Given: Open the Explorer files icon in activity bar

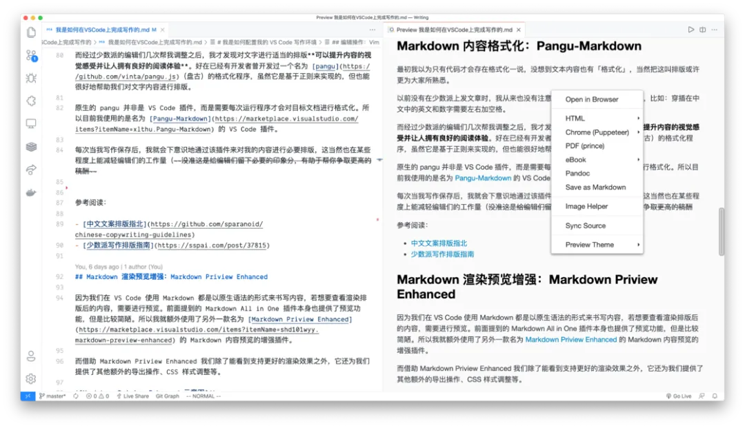Looking at the screenshot, I should [31, 32].
